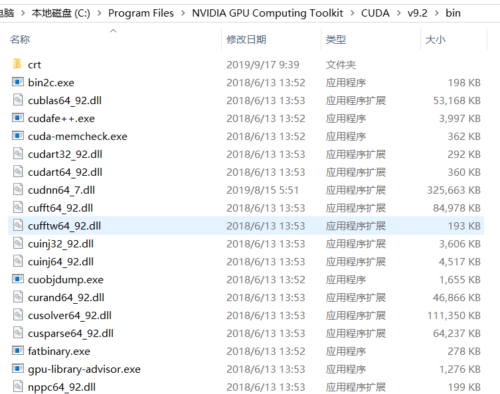The height and width of the screenshot is (394, 500).
Task: Click the nppc64_92.dll file icon
Action: click(18, 387)
